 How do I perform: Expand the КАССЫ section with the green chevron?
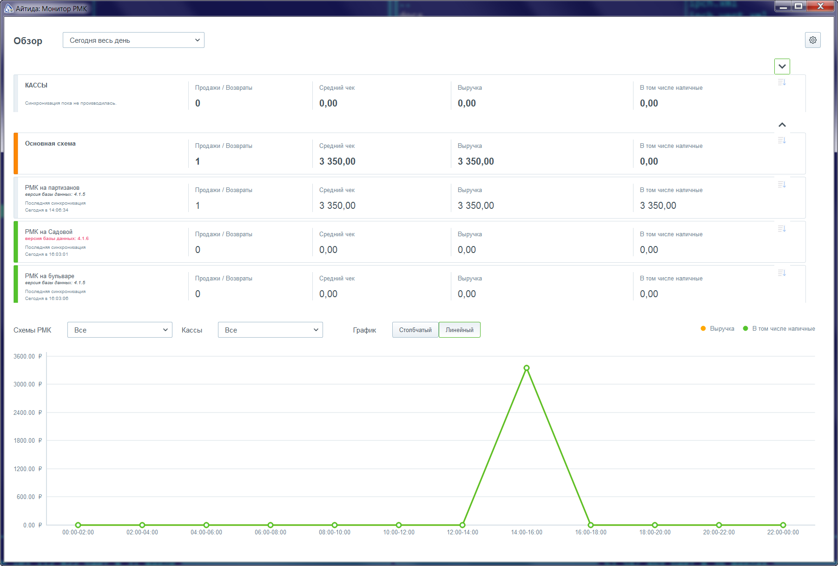[x=782, y=66]
